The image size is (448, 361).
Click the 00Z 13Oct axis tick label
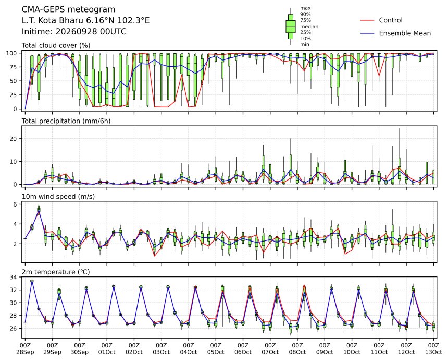coord(434,348)
